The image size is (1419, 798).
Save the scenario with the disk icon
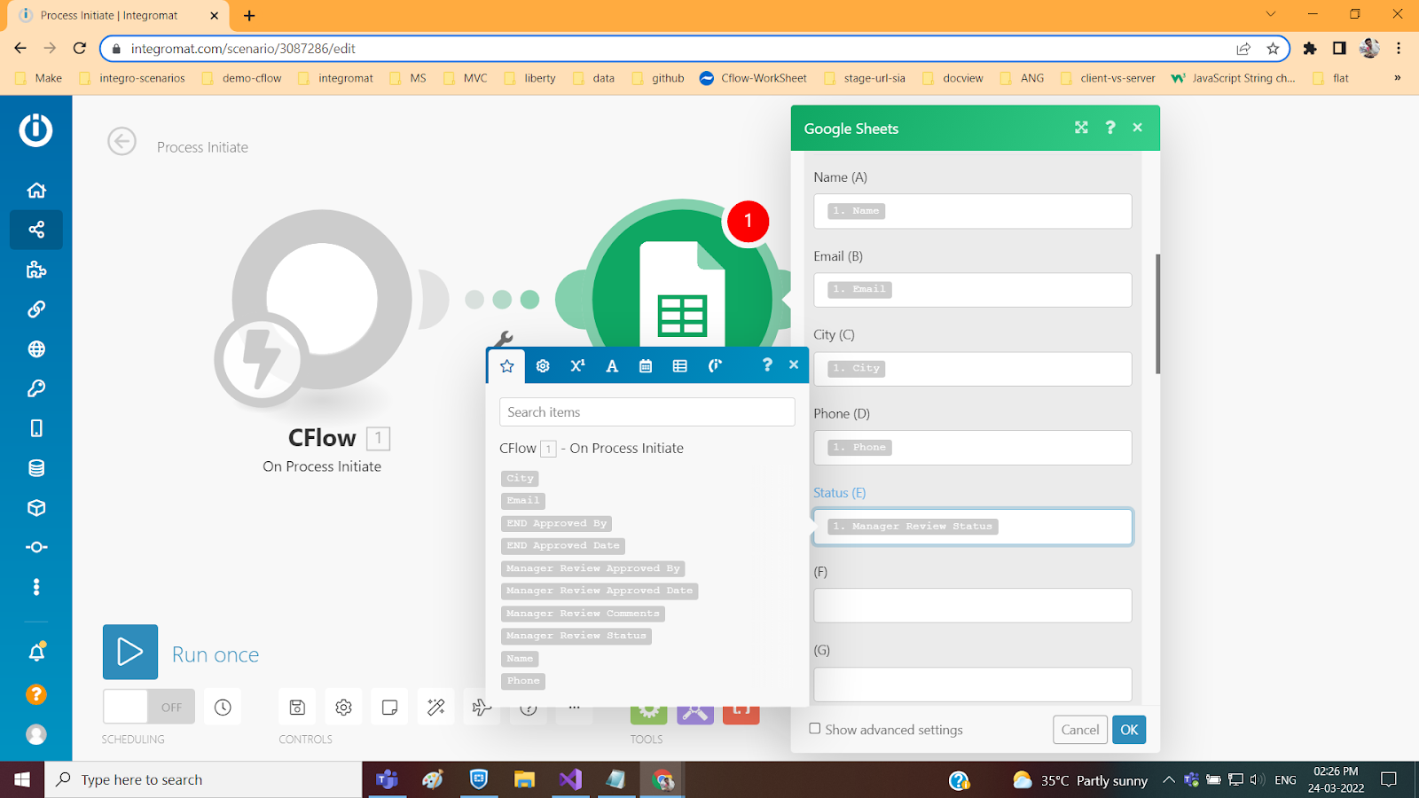coord(297,707)
